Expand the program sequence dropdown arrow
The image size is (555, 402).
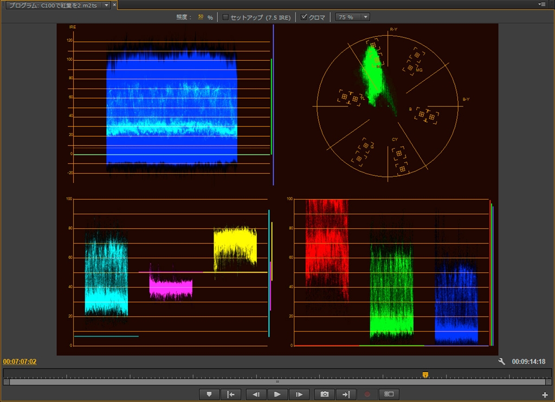pyautogui.click(x=106, y=5)
